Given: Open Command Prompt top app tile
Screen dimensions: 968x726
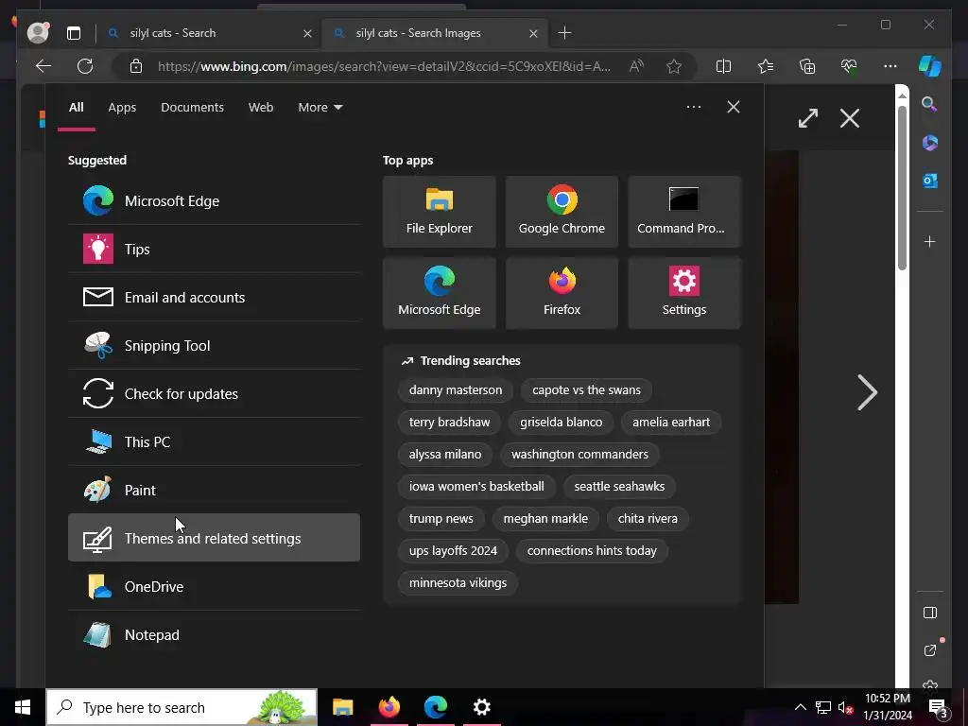Looking at the screenshot, I should click(684, 212).
